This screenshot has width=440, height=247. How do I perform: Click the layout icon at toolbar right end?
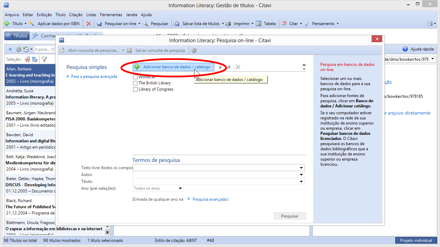pyautogui.click(x=429, y=24)
